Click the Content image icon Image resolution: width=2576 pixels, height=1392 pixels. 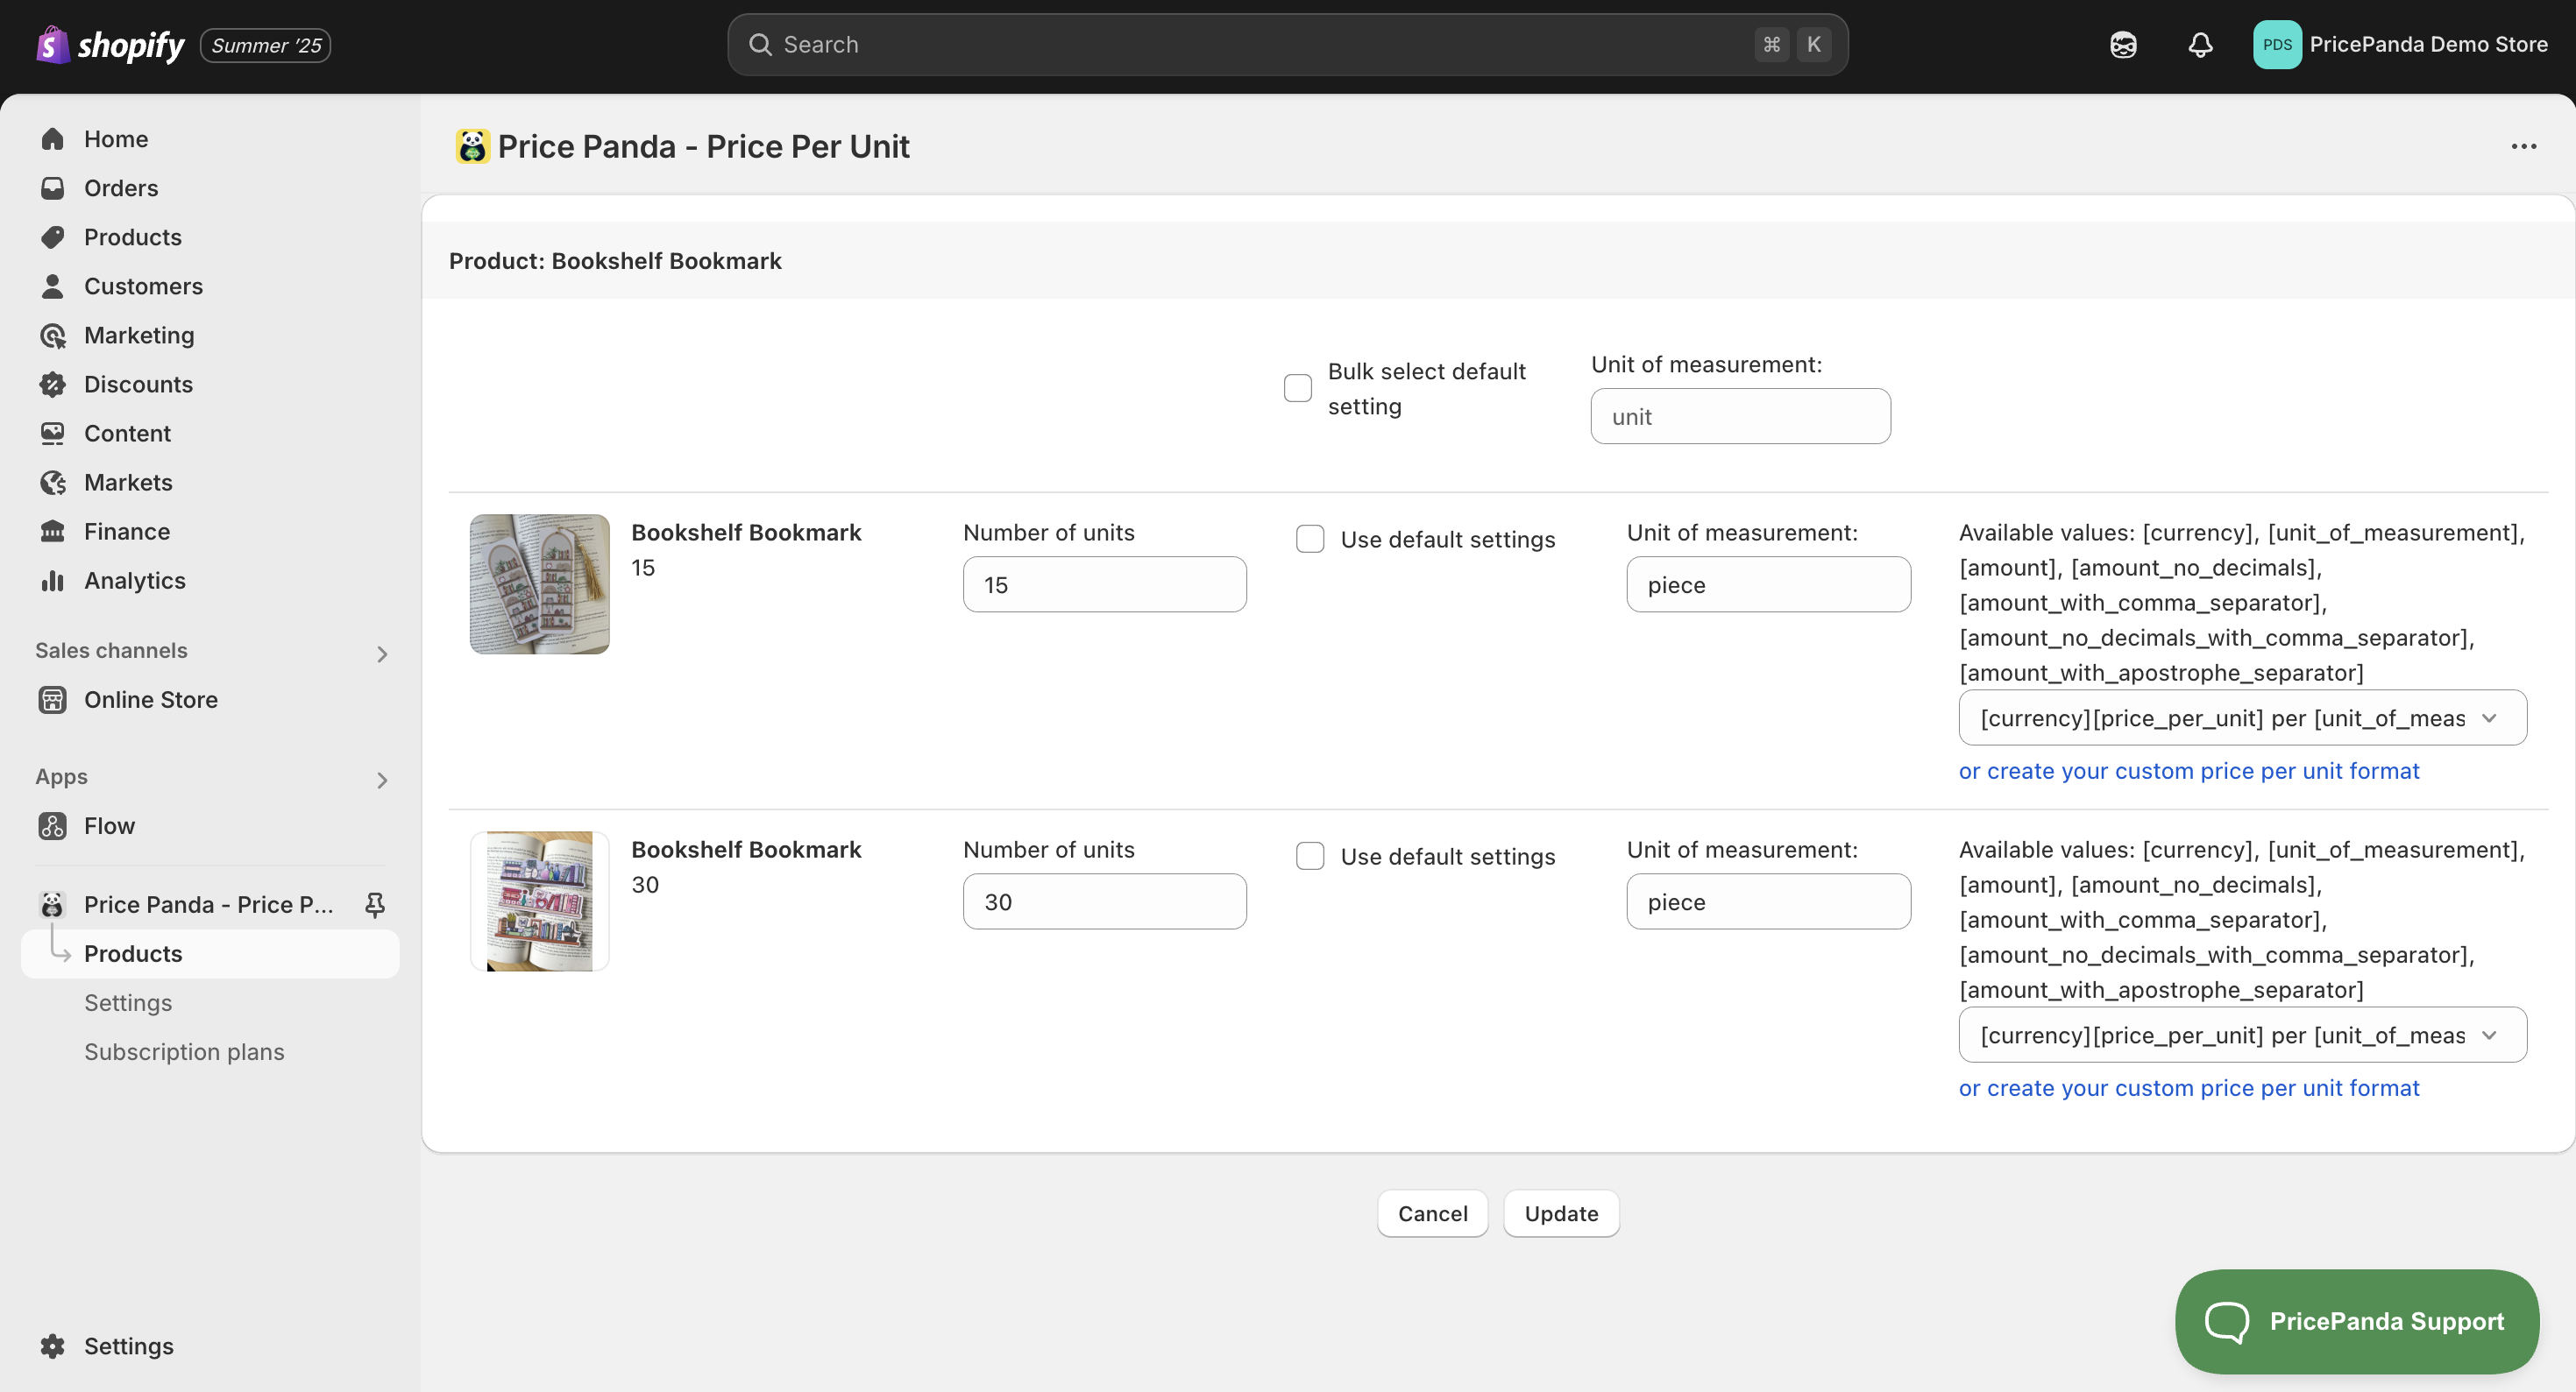click(53, 433)
